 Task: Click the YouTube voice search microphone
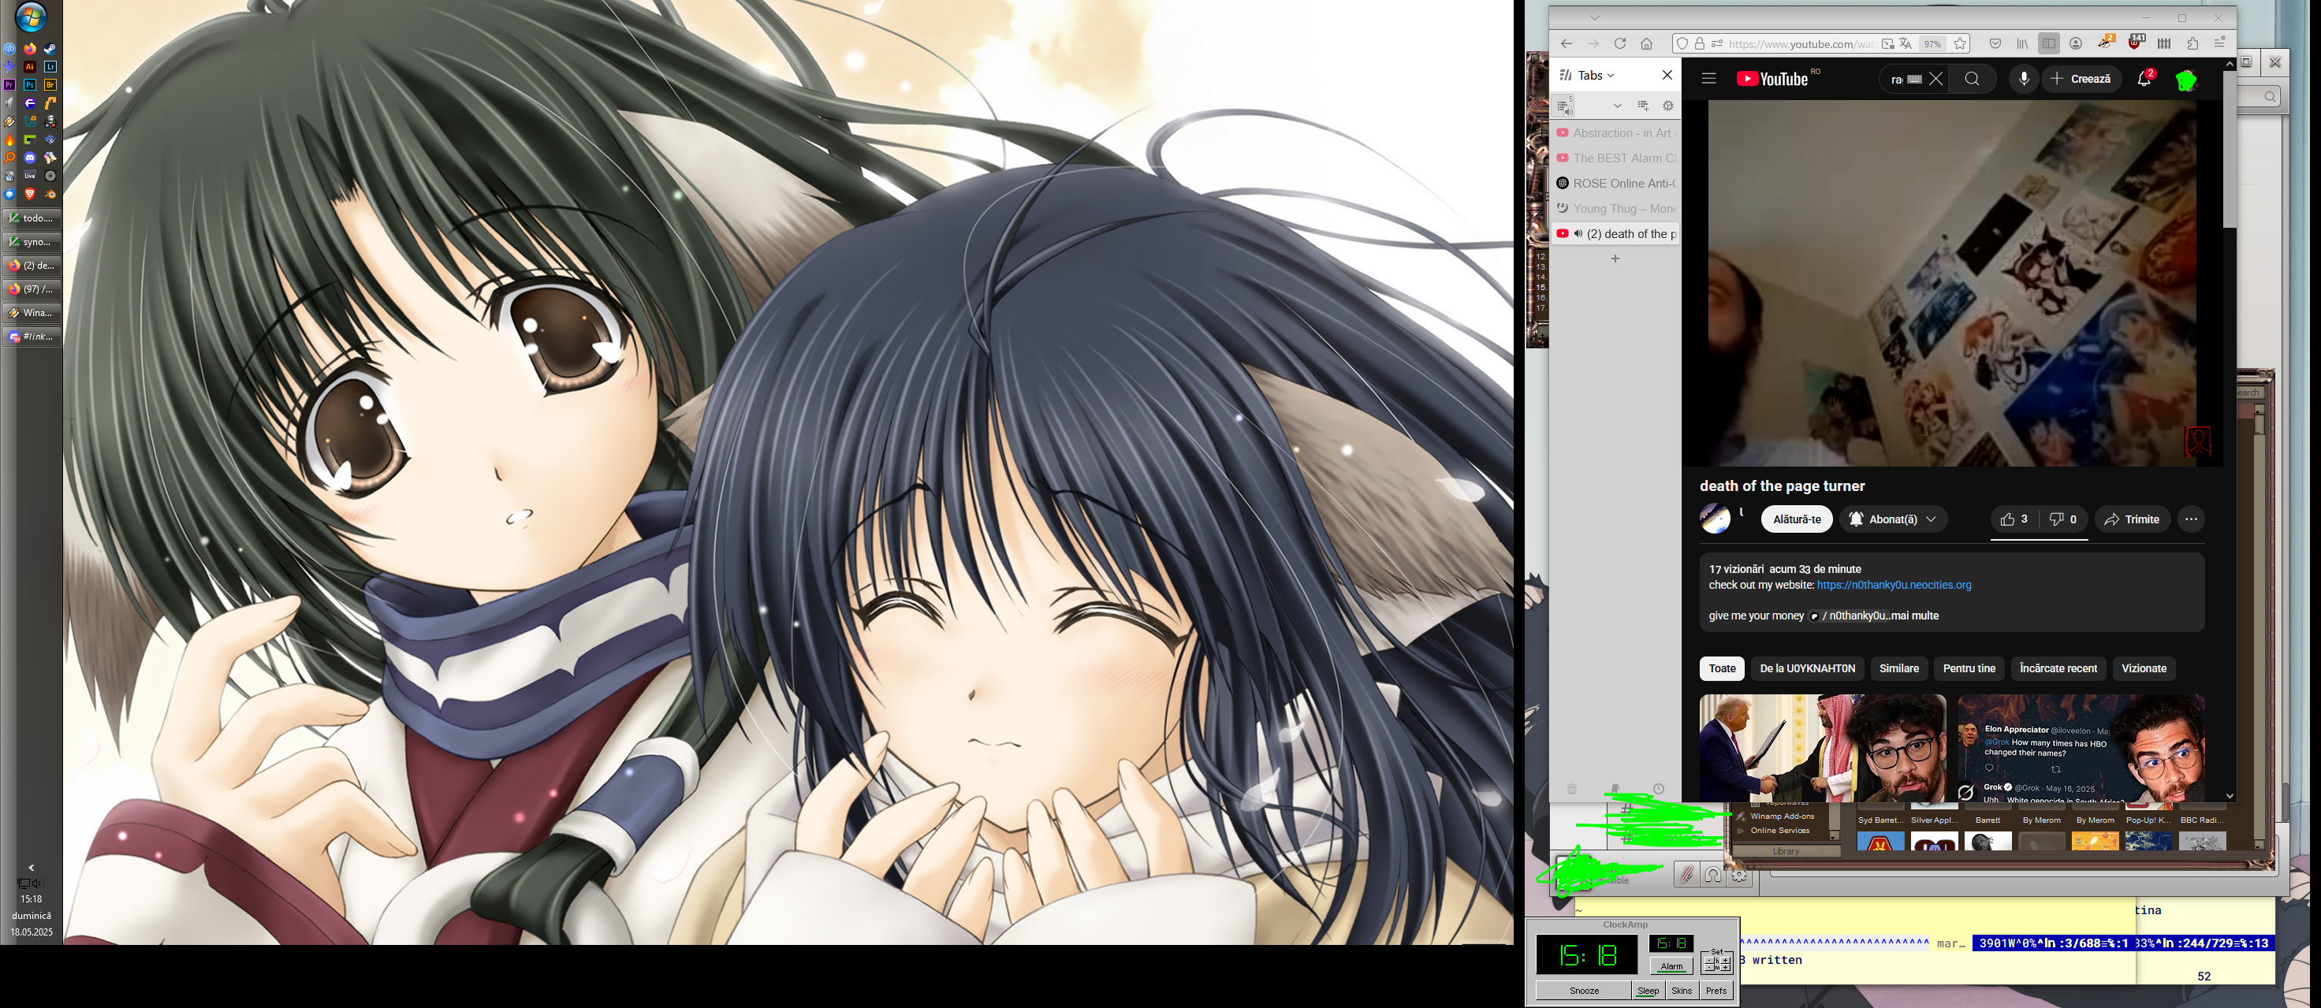(x=2024, y=80)
